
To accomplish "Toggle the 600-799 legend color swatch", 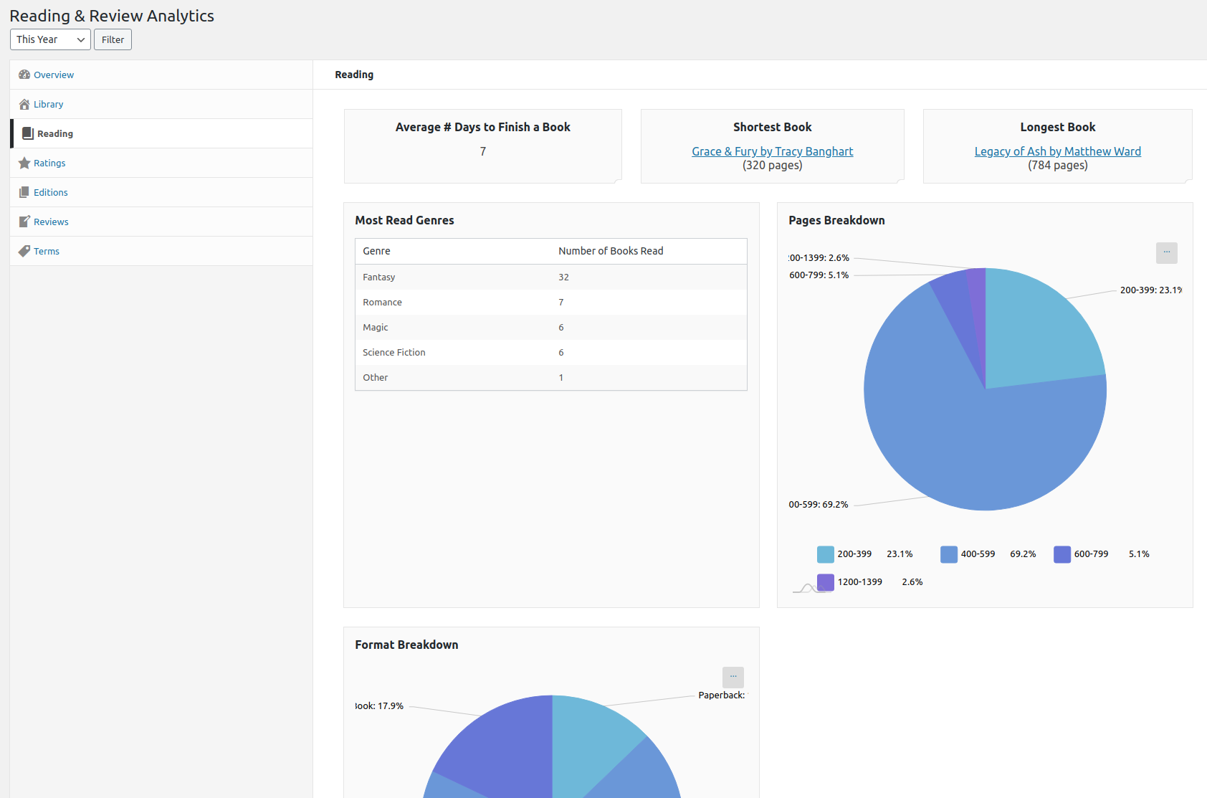I will click(1062, 554).
